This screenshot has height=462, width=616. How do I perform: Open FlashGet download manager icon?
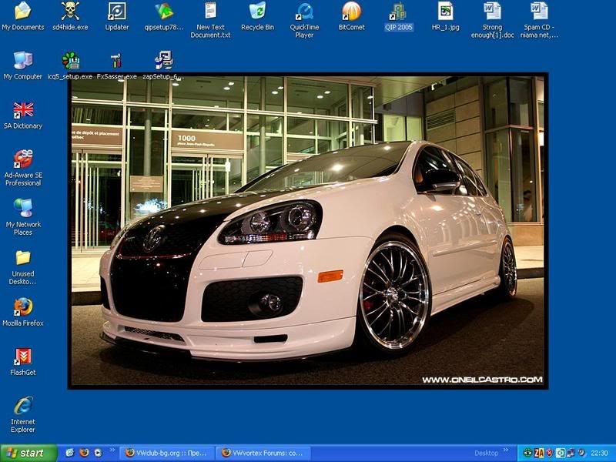pyautogui.click(x=23, y=357)
